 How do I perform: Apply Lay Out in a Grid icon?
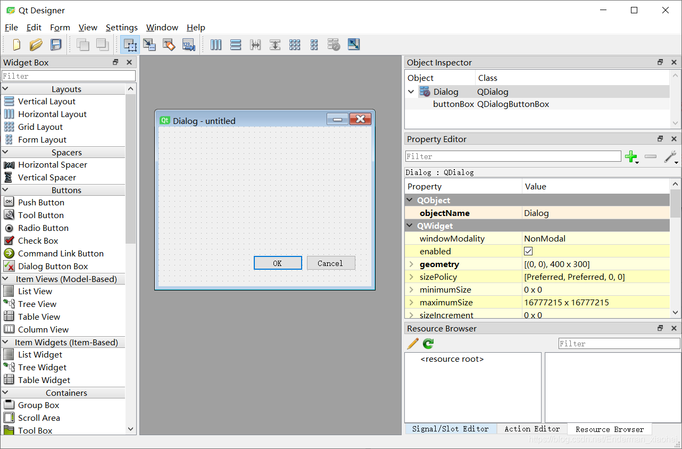click(x=295, y=45)
